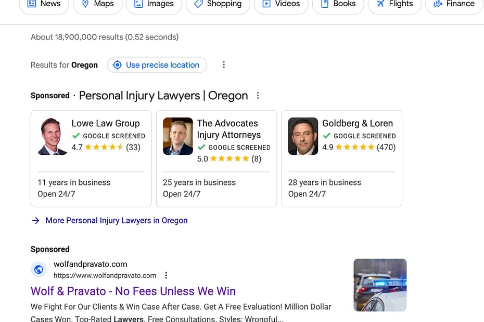Click the 'About 18,900,000 results' text
The image size is (484, 322).
[105, 37]
